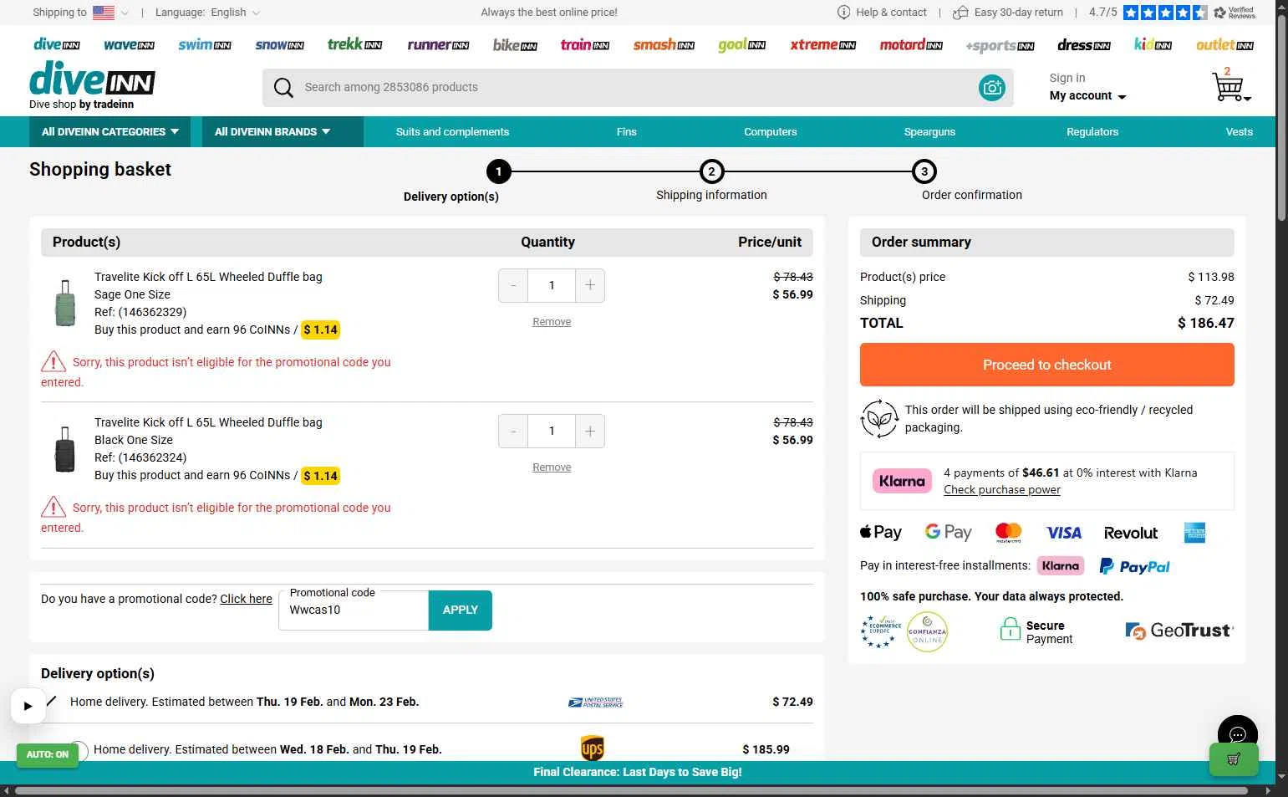
Task: Open the snowinn store link
Action: 279,45
